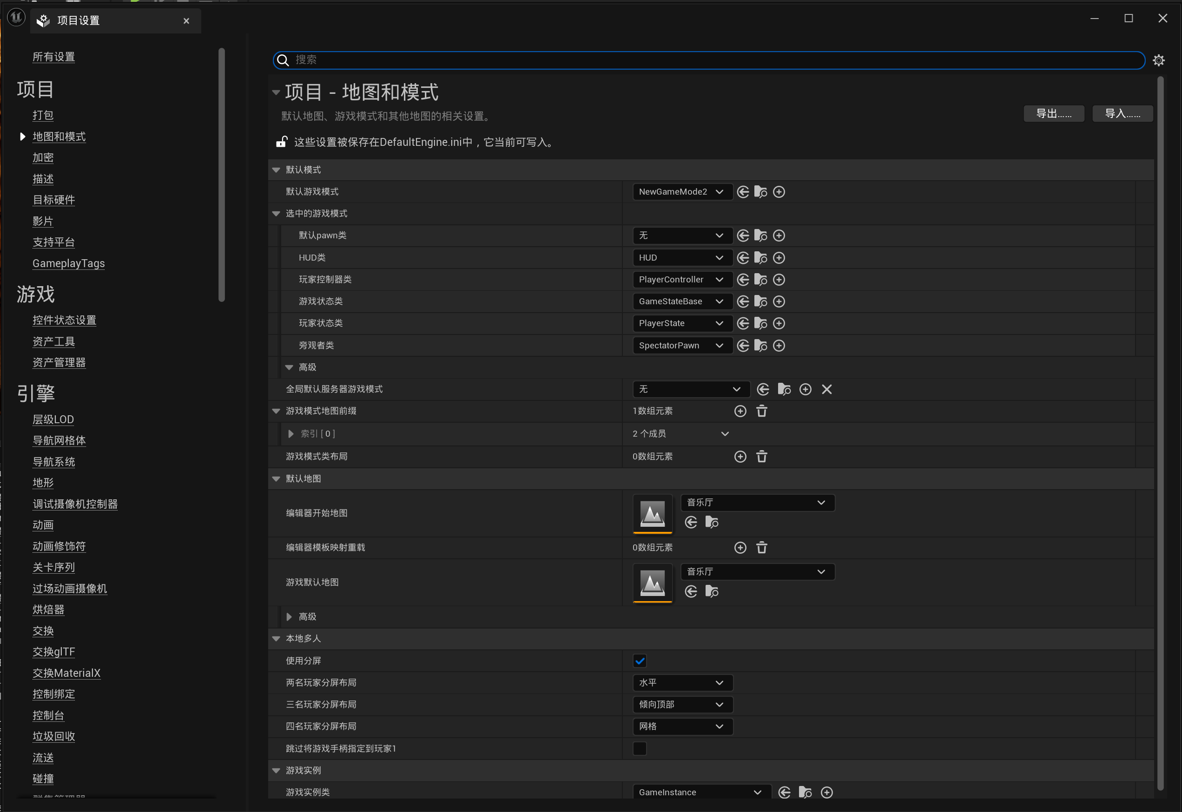Create new class for 玩家控制器类 row

779,280
